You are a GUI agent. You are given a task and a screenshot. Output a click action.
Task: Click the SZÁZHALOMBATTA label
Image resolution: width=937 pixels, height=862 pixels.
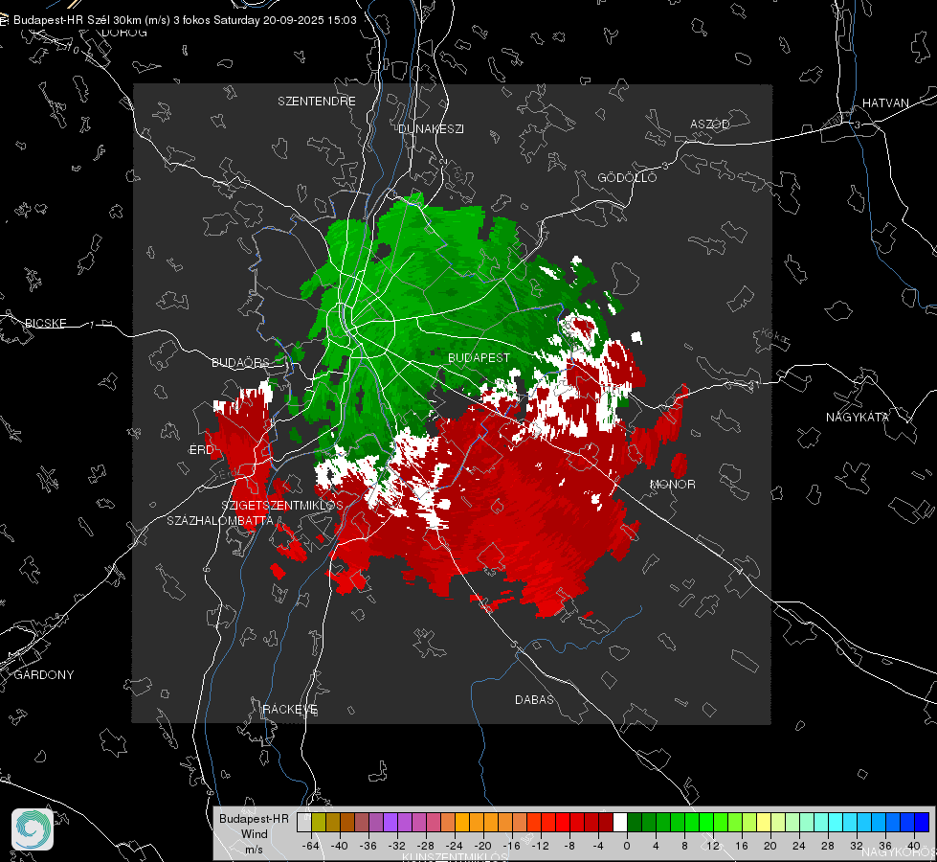click(x=220, y=520)
